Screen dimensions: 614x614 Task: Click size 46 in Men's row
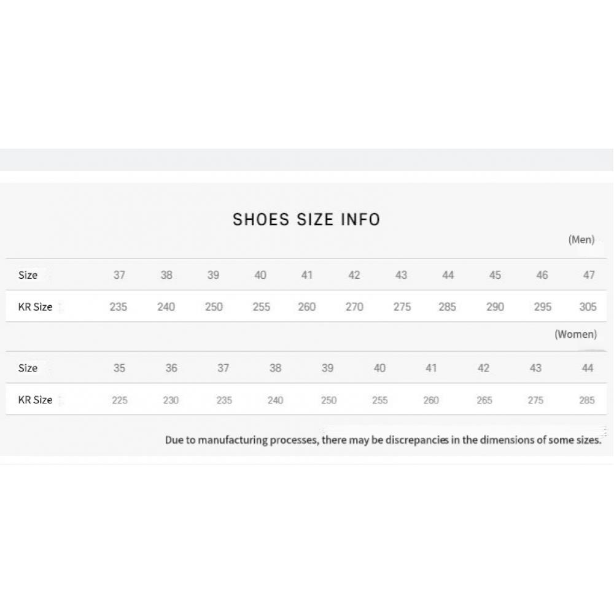coord(542,275)
